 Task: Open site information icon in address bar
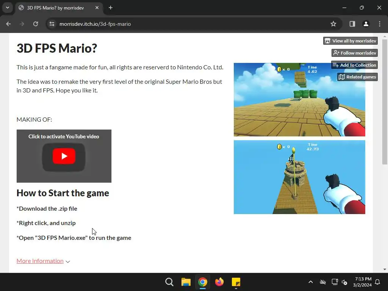coord(52,24)
